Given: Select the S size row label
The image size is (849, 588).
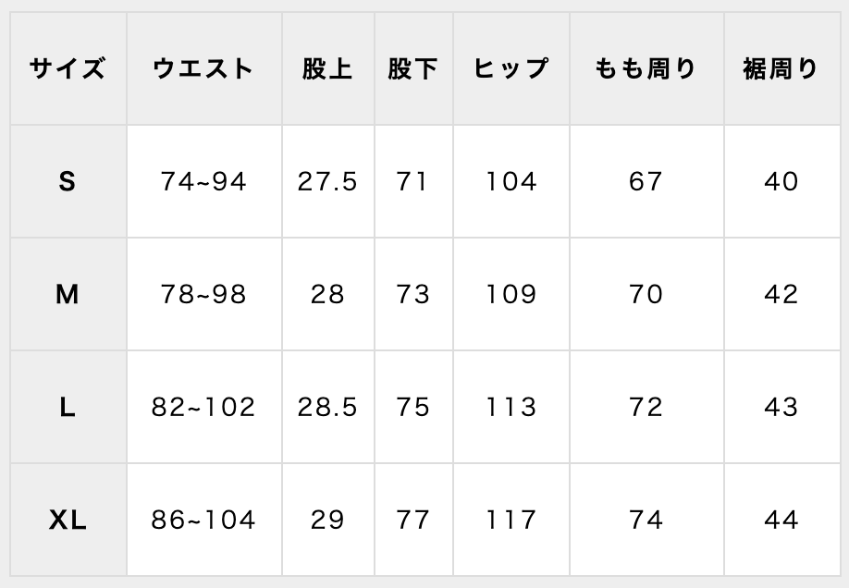Looking at the screenshot, I should click(x=67, y=181).
